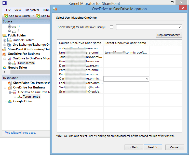Select the source row starting with Srin
Image resolution: width=189 pixels, height=155 pixels.
point(80,92)
